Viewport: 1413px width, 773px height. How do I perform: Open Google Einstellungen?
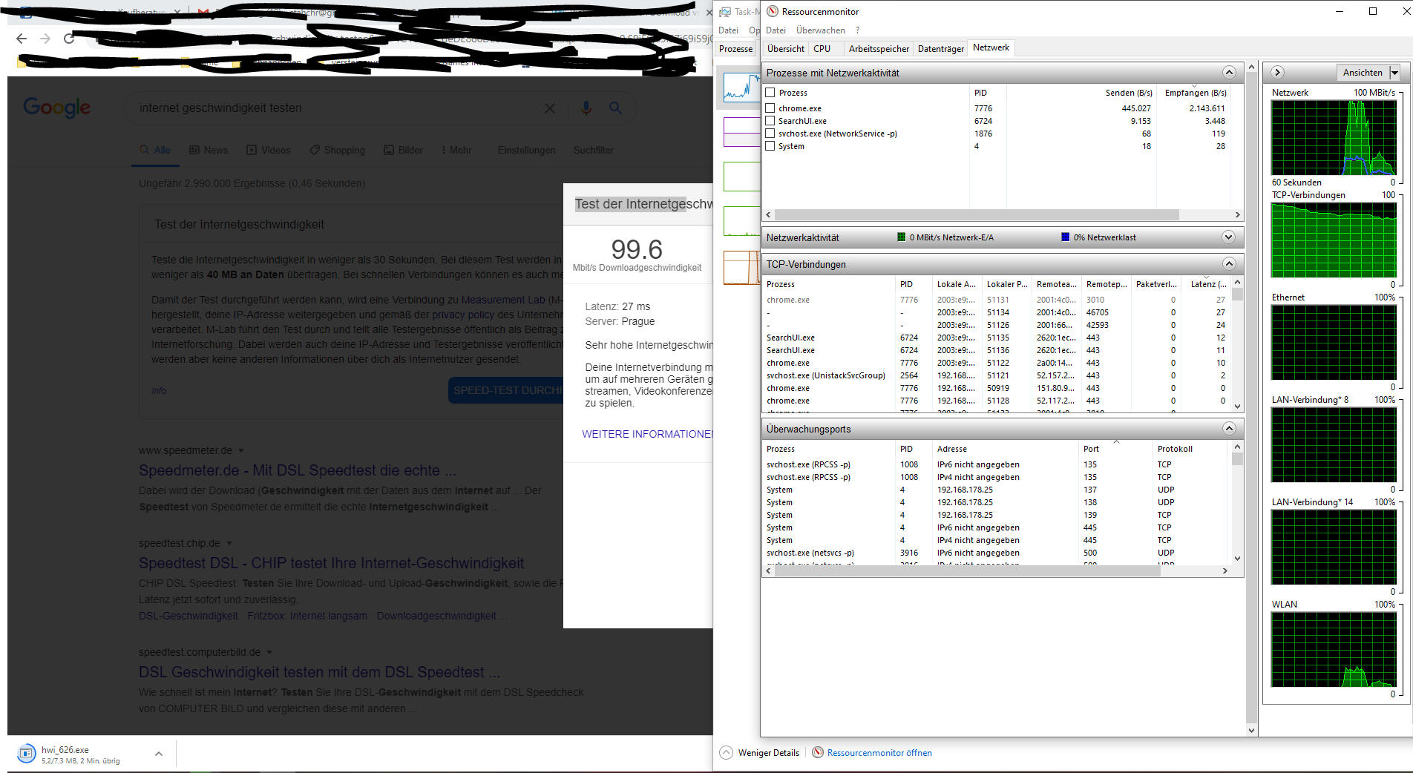coord(526,151)
